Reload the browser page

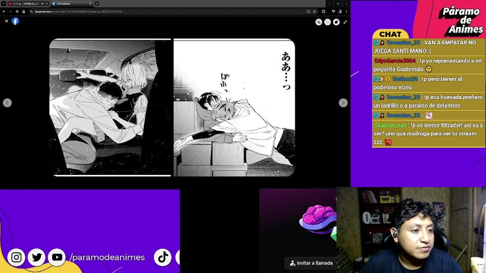pos(17,11)
